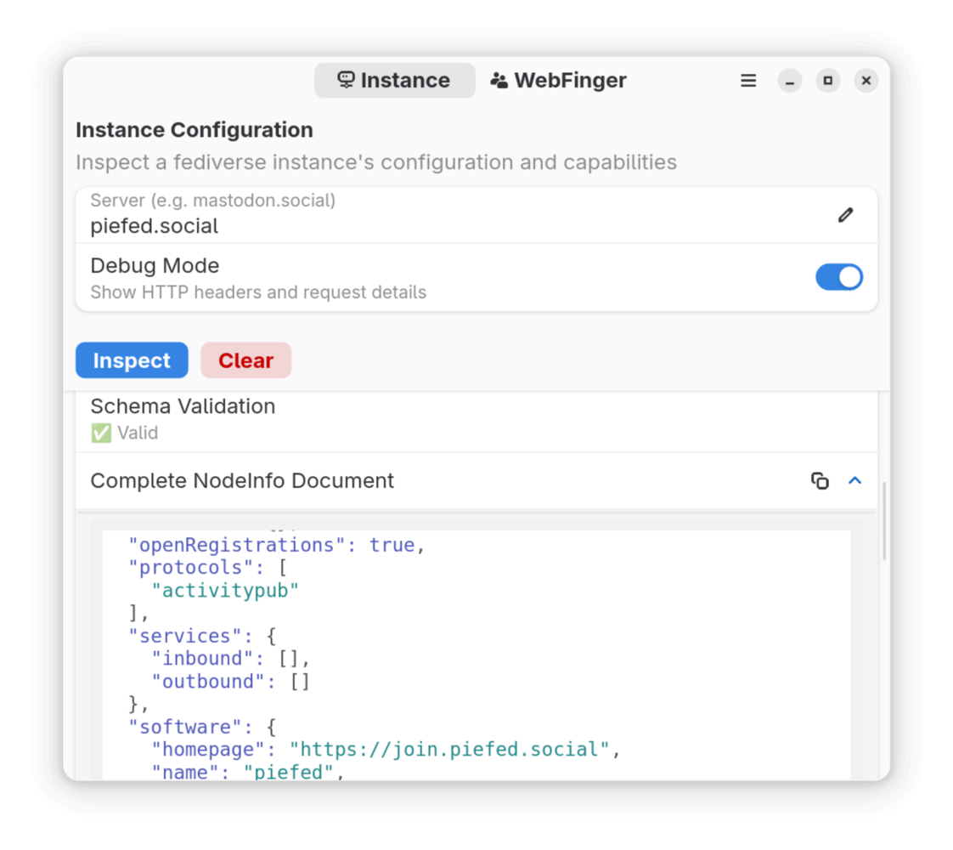Click the green Valid checkmark icon
The image size is (953, 850).
click(101, 433)
